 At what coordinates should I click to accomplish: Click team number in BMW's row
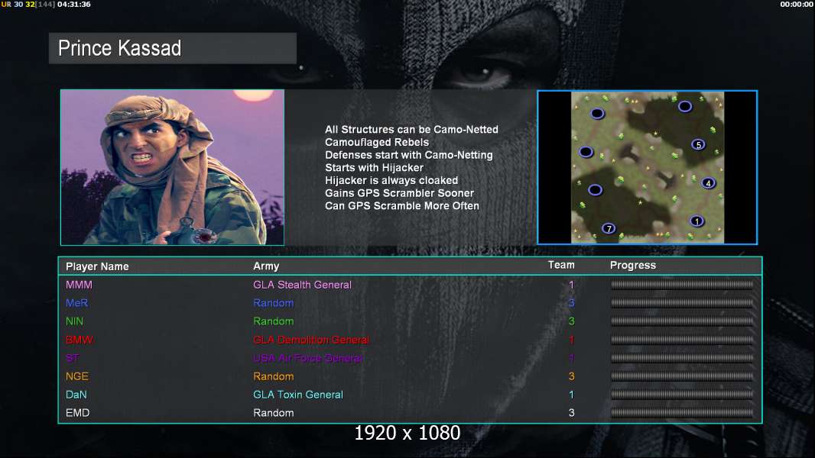[x=571, y=340]
